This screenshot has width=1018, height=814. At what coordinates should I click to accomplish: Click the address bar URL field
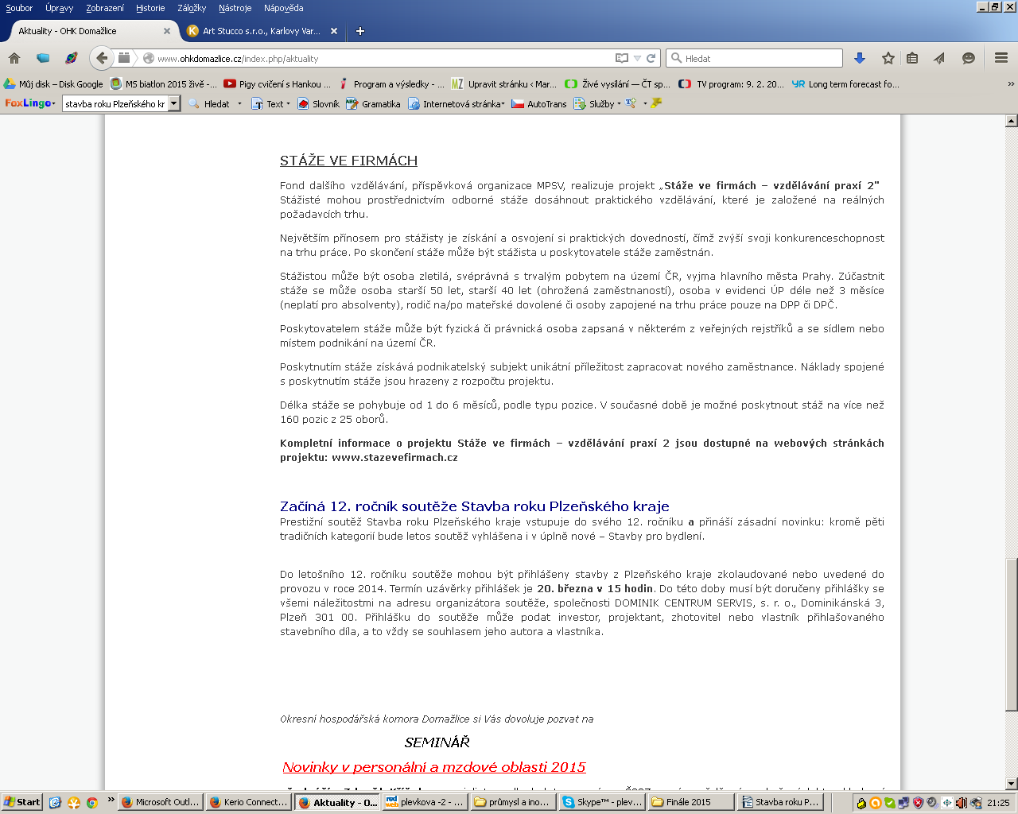point(385,58)
